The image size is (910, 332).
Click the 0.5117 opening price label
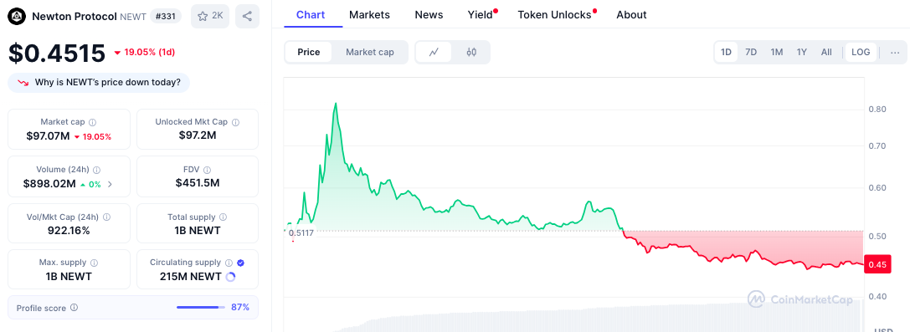(x=301, y=233)
